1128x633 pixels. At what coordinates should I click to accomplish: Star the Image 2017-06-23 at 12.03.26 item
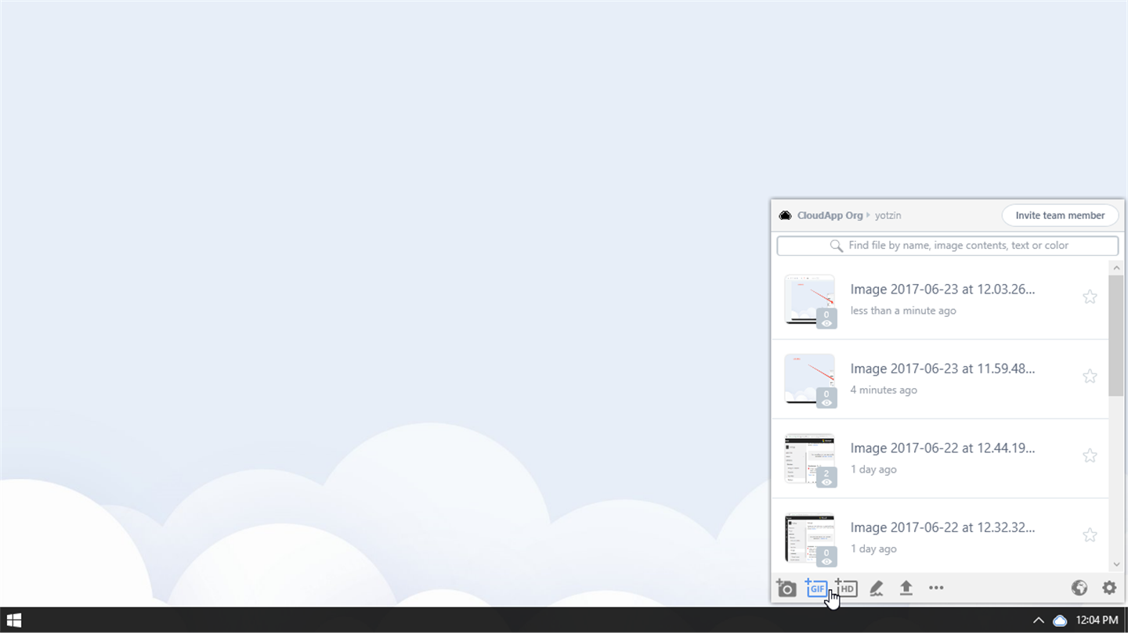[1090, 297]
